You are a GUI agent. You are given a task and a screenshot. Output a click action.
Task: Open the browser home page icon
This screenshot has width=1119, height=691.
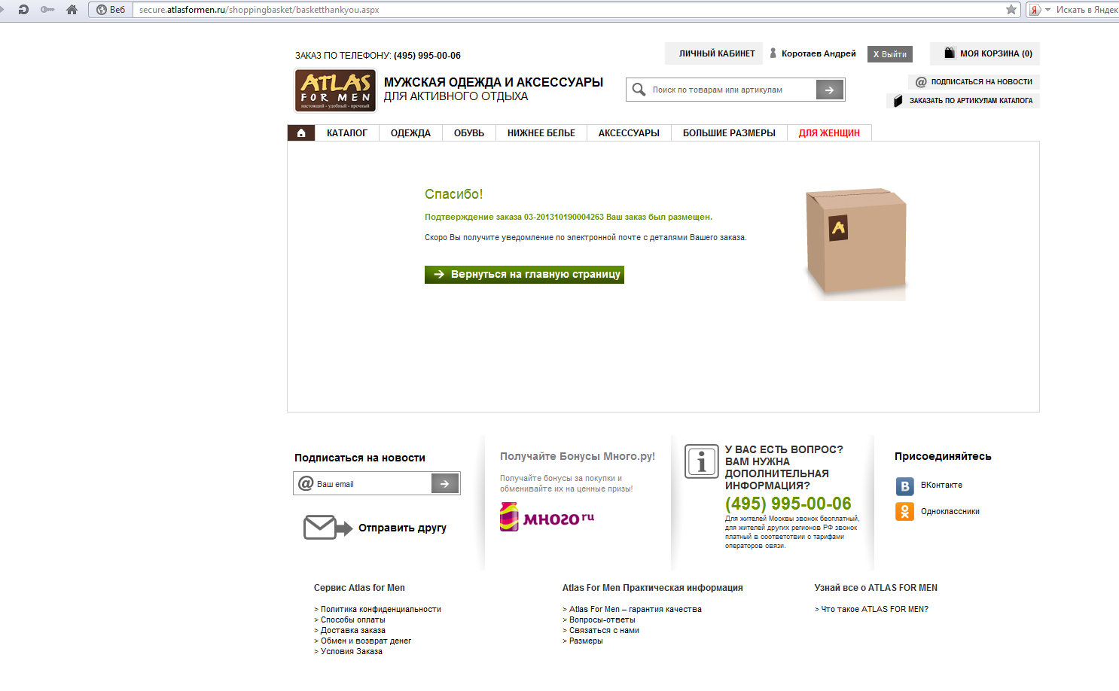pos(72,10)
